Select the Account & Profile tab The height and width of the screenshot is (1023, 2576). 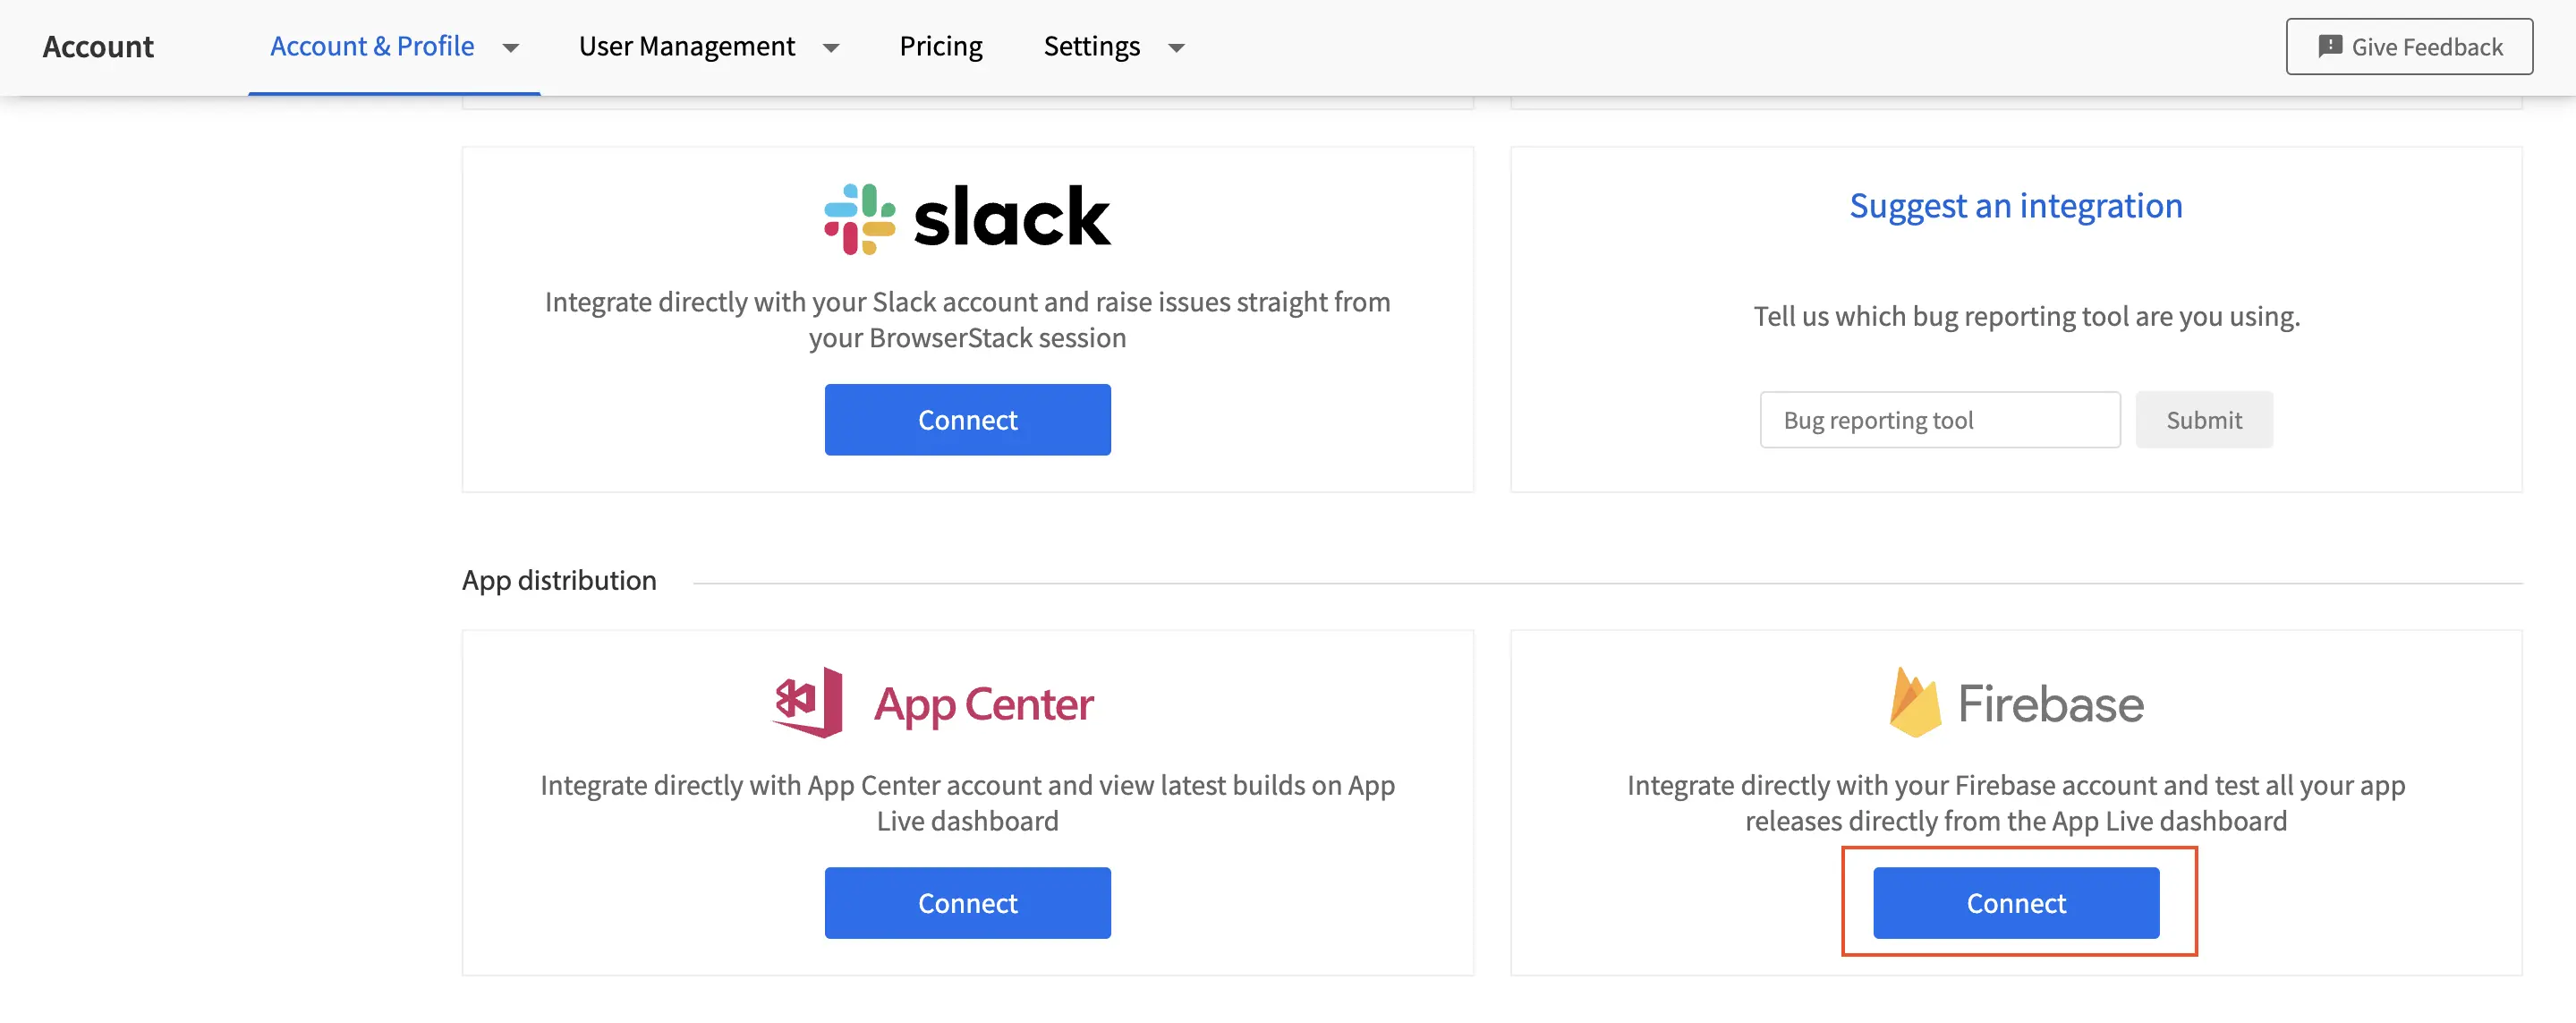372,46
